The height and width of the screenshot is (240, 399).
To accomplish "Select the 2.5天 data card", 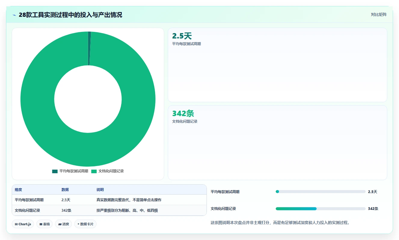I will [x=277, y=65].
